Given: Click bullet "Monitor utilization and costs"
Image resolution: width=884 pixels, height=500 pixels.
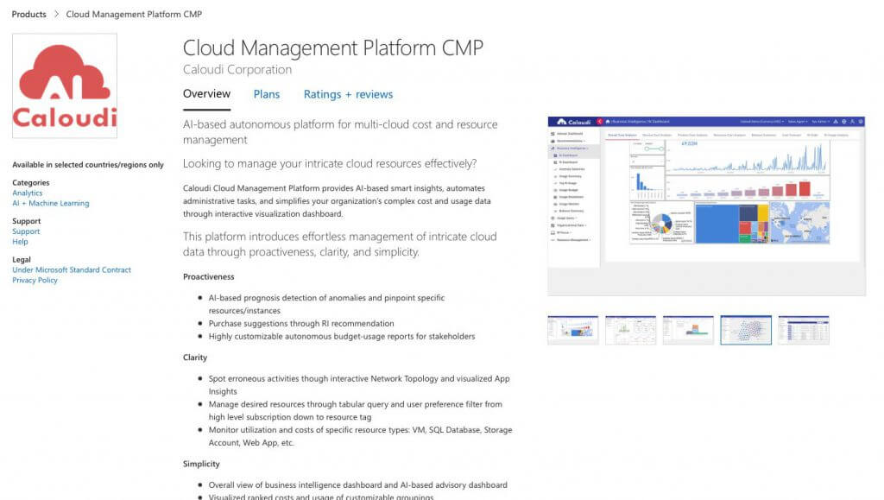Looking at the screenshot, I should pos(360,436).
